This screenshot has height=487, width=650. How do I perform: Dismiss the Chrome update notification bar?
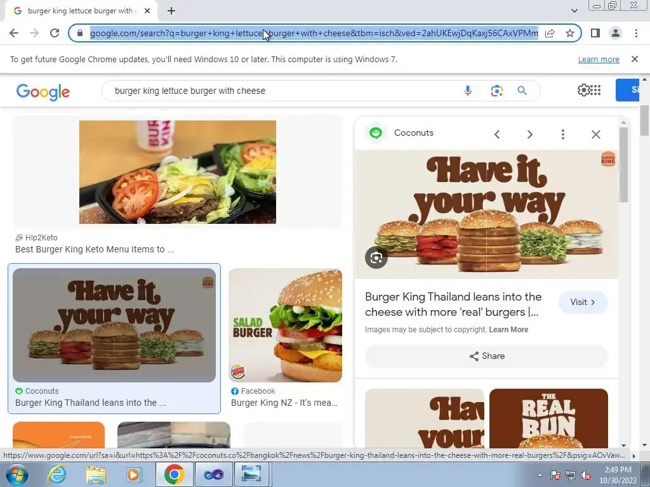point(635,59)
